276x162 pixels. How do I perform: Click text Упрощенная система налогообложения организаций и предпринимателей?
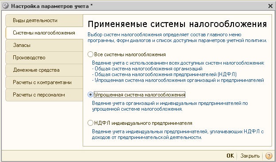click(178, 80)
